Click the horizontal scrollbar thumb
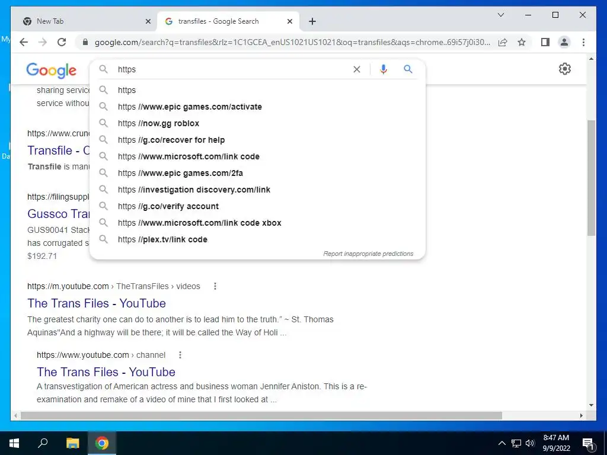 [261, 415]
